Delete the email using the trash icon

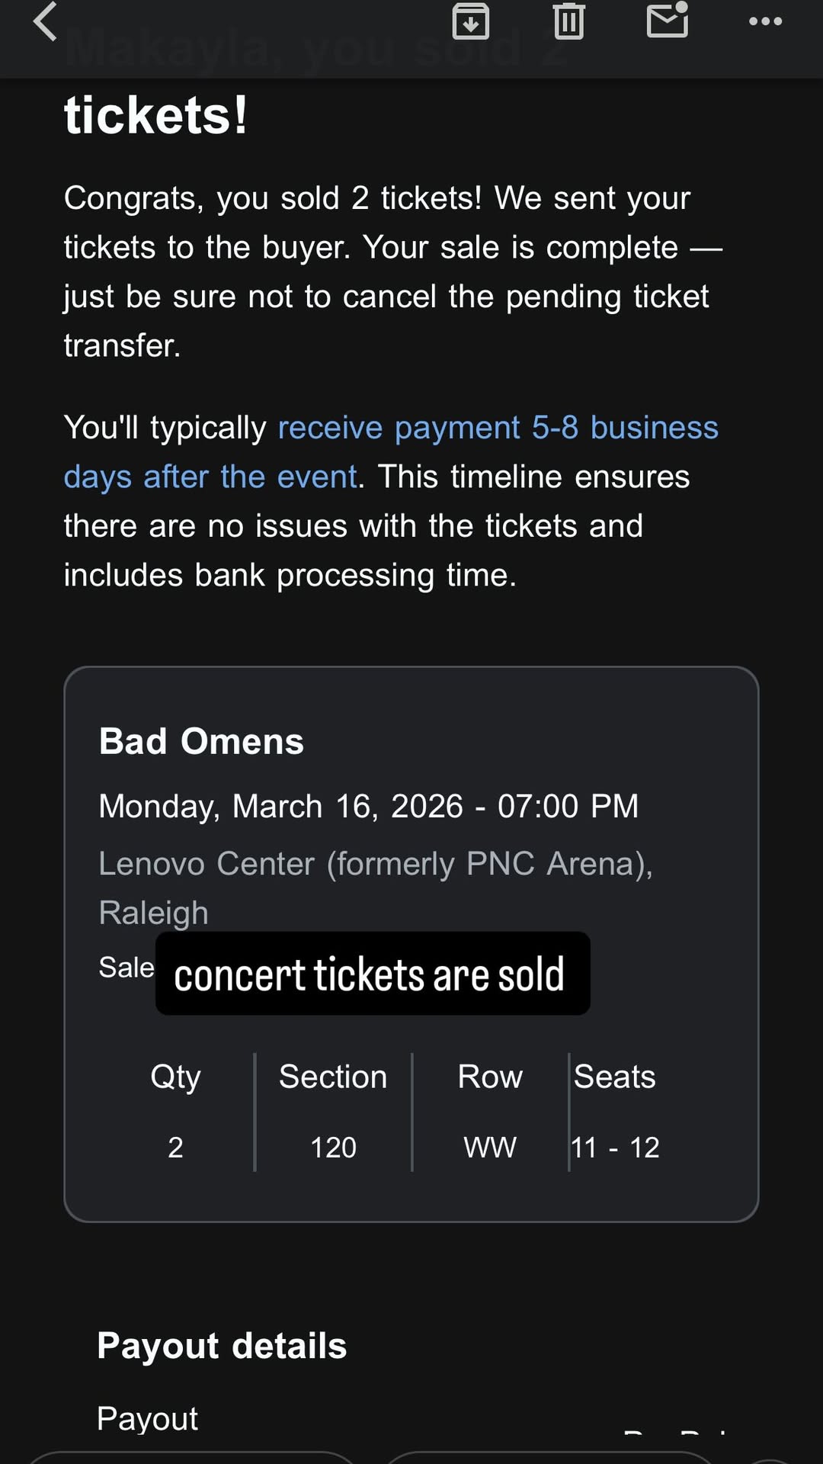tap(568, 21)
